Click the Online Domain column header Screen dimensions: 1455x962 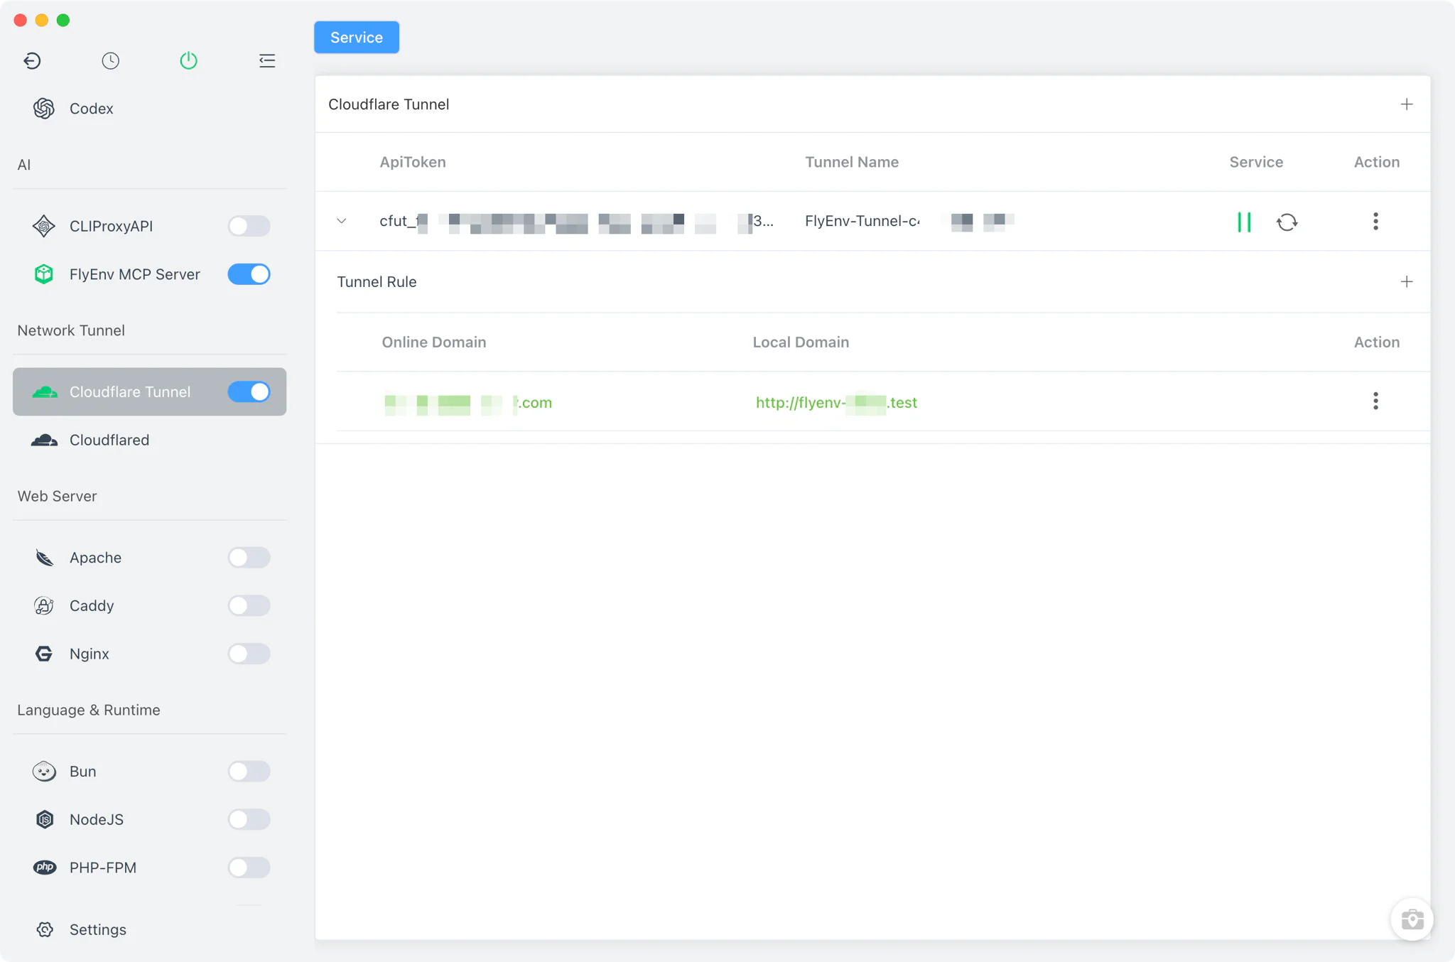tap(434, 342)
